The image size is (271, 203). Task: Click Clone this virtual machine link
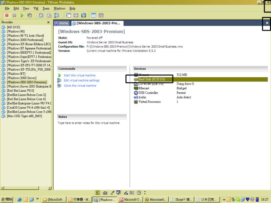[x=80, y=86]
